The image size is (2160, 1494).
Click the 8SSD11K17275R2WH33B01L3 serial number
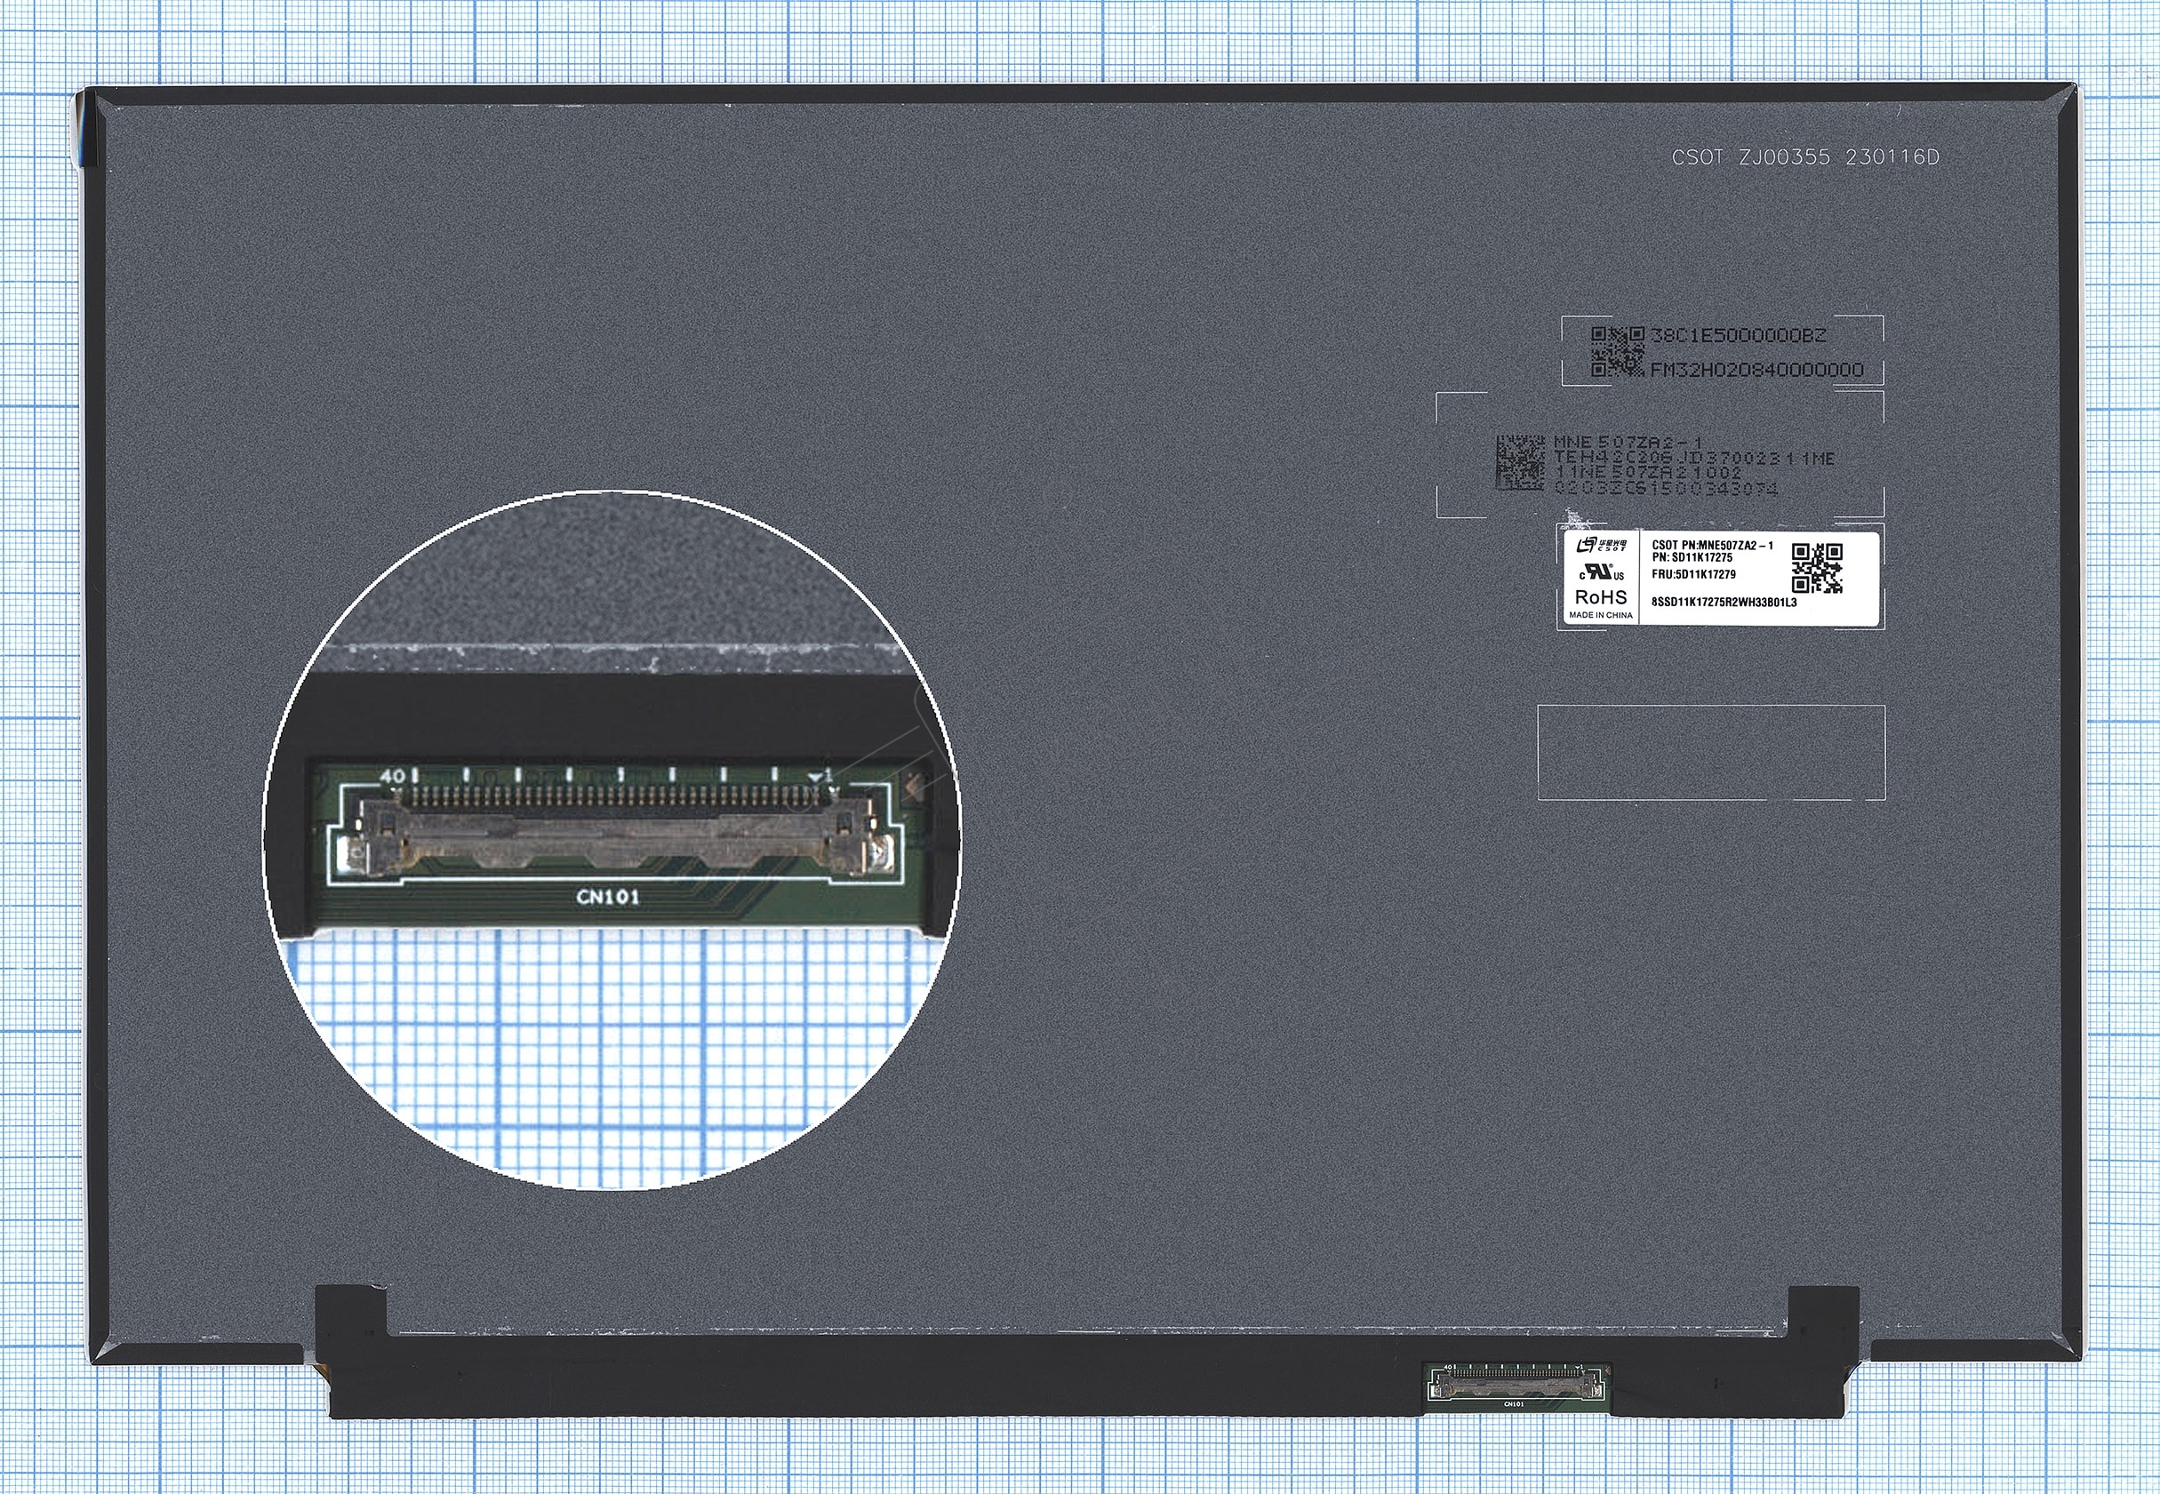click(x=1724, y=603)
